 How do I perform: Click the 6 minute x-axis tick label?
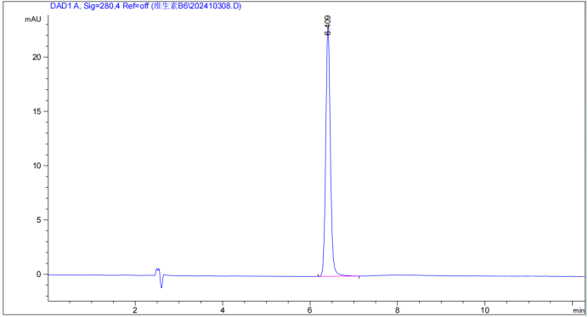pyautogui.click(x=310, y=310)
